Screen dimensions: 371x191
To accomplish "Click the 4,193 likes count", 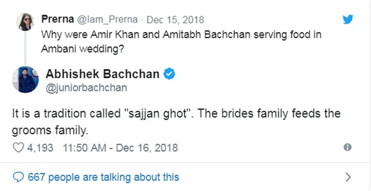I will coord(40,147).
